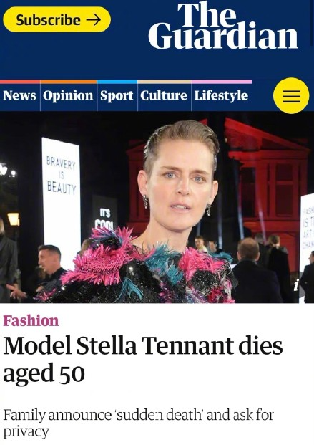Viewport: 314px width, 445px height.
Task: Open the Stella Tennant headline article
Action: 143,359
